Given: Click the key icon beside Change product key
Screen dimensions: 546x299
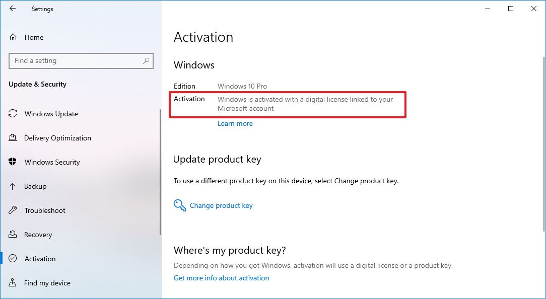Looking at the screenshot, I should click(x=179, y=205).
